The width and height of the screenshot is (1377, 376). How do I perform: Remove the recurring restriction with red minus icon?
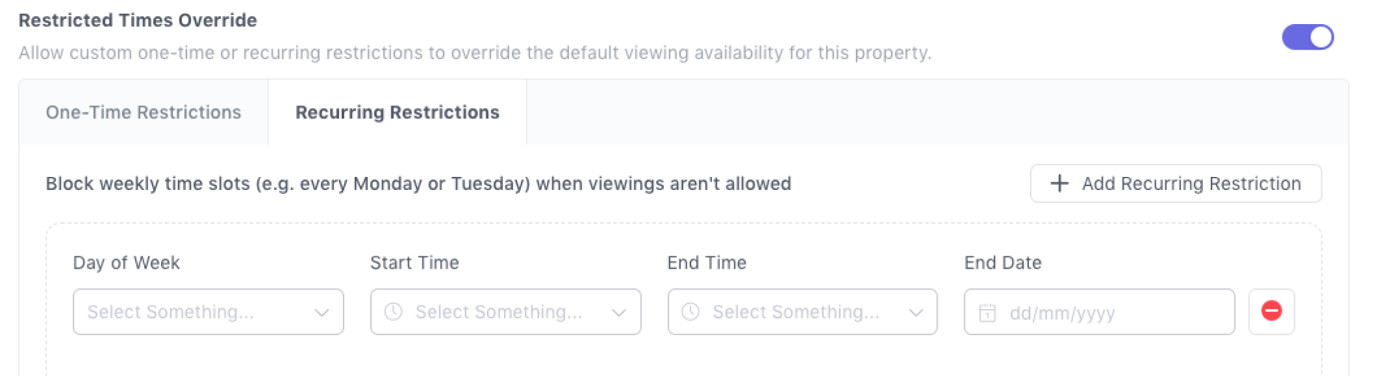tap(1271, 311)
